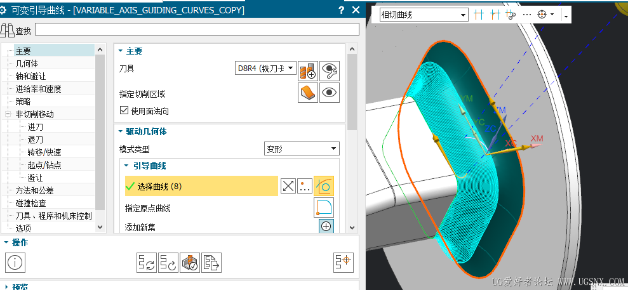Click the gear icon in dialog title bar

coord(3,10)
